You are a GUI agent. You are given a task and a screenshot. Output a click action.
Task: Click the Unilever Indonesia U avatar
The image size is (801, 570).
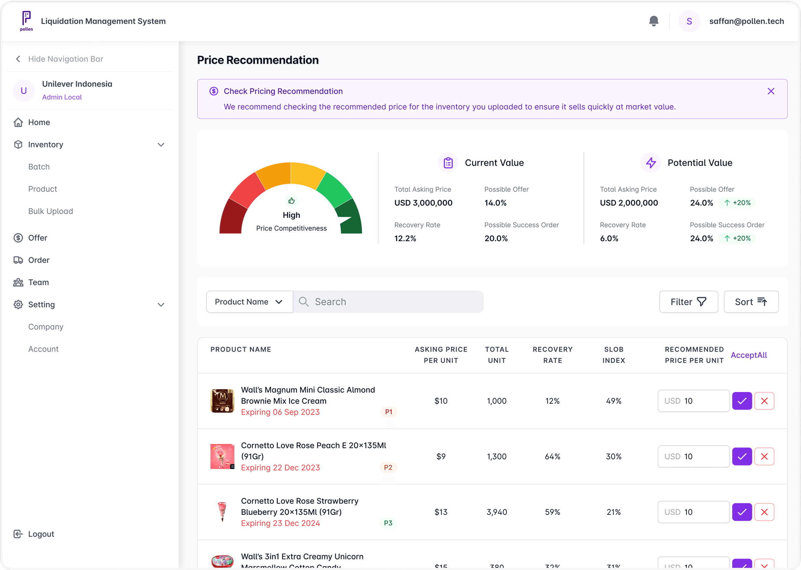[x=24, y=91]
